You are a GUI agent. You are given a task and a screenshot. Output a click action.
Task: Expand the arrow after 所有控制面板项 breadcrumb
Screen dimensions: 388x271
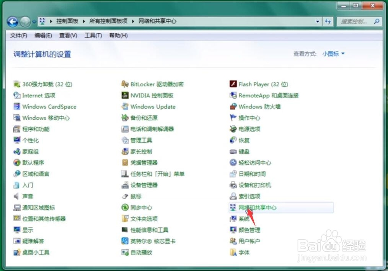(133, 21)
